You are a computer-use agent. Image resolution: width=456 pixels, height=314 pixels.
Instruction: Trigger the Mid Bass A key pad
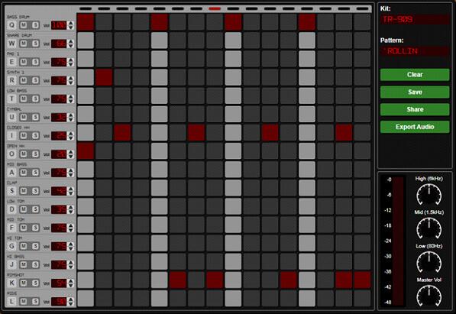[11, 172]
